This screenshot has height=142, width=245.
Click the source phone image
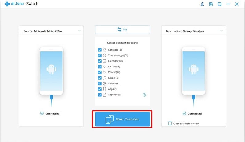51,71
